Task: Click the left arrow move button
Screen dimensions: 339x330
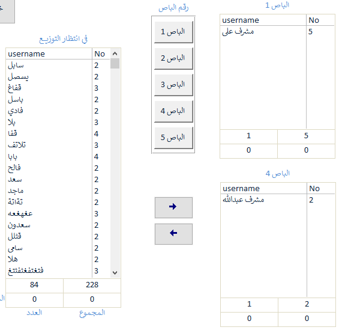Action: point(173,234)
